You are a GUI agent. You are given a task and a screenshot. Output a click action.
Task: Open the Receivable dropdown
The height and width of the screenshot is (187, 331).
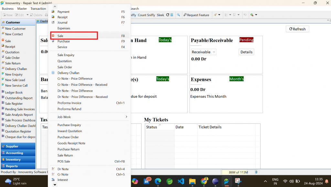(204, 52)
